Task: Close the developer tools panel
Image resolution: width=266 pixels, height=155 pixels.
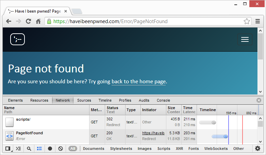Action: point(259,100)
